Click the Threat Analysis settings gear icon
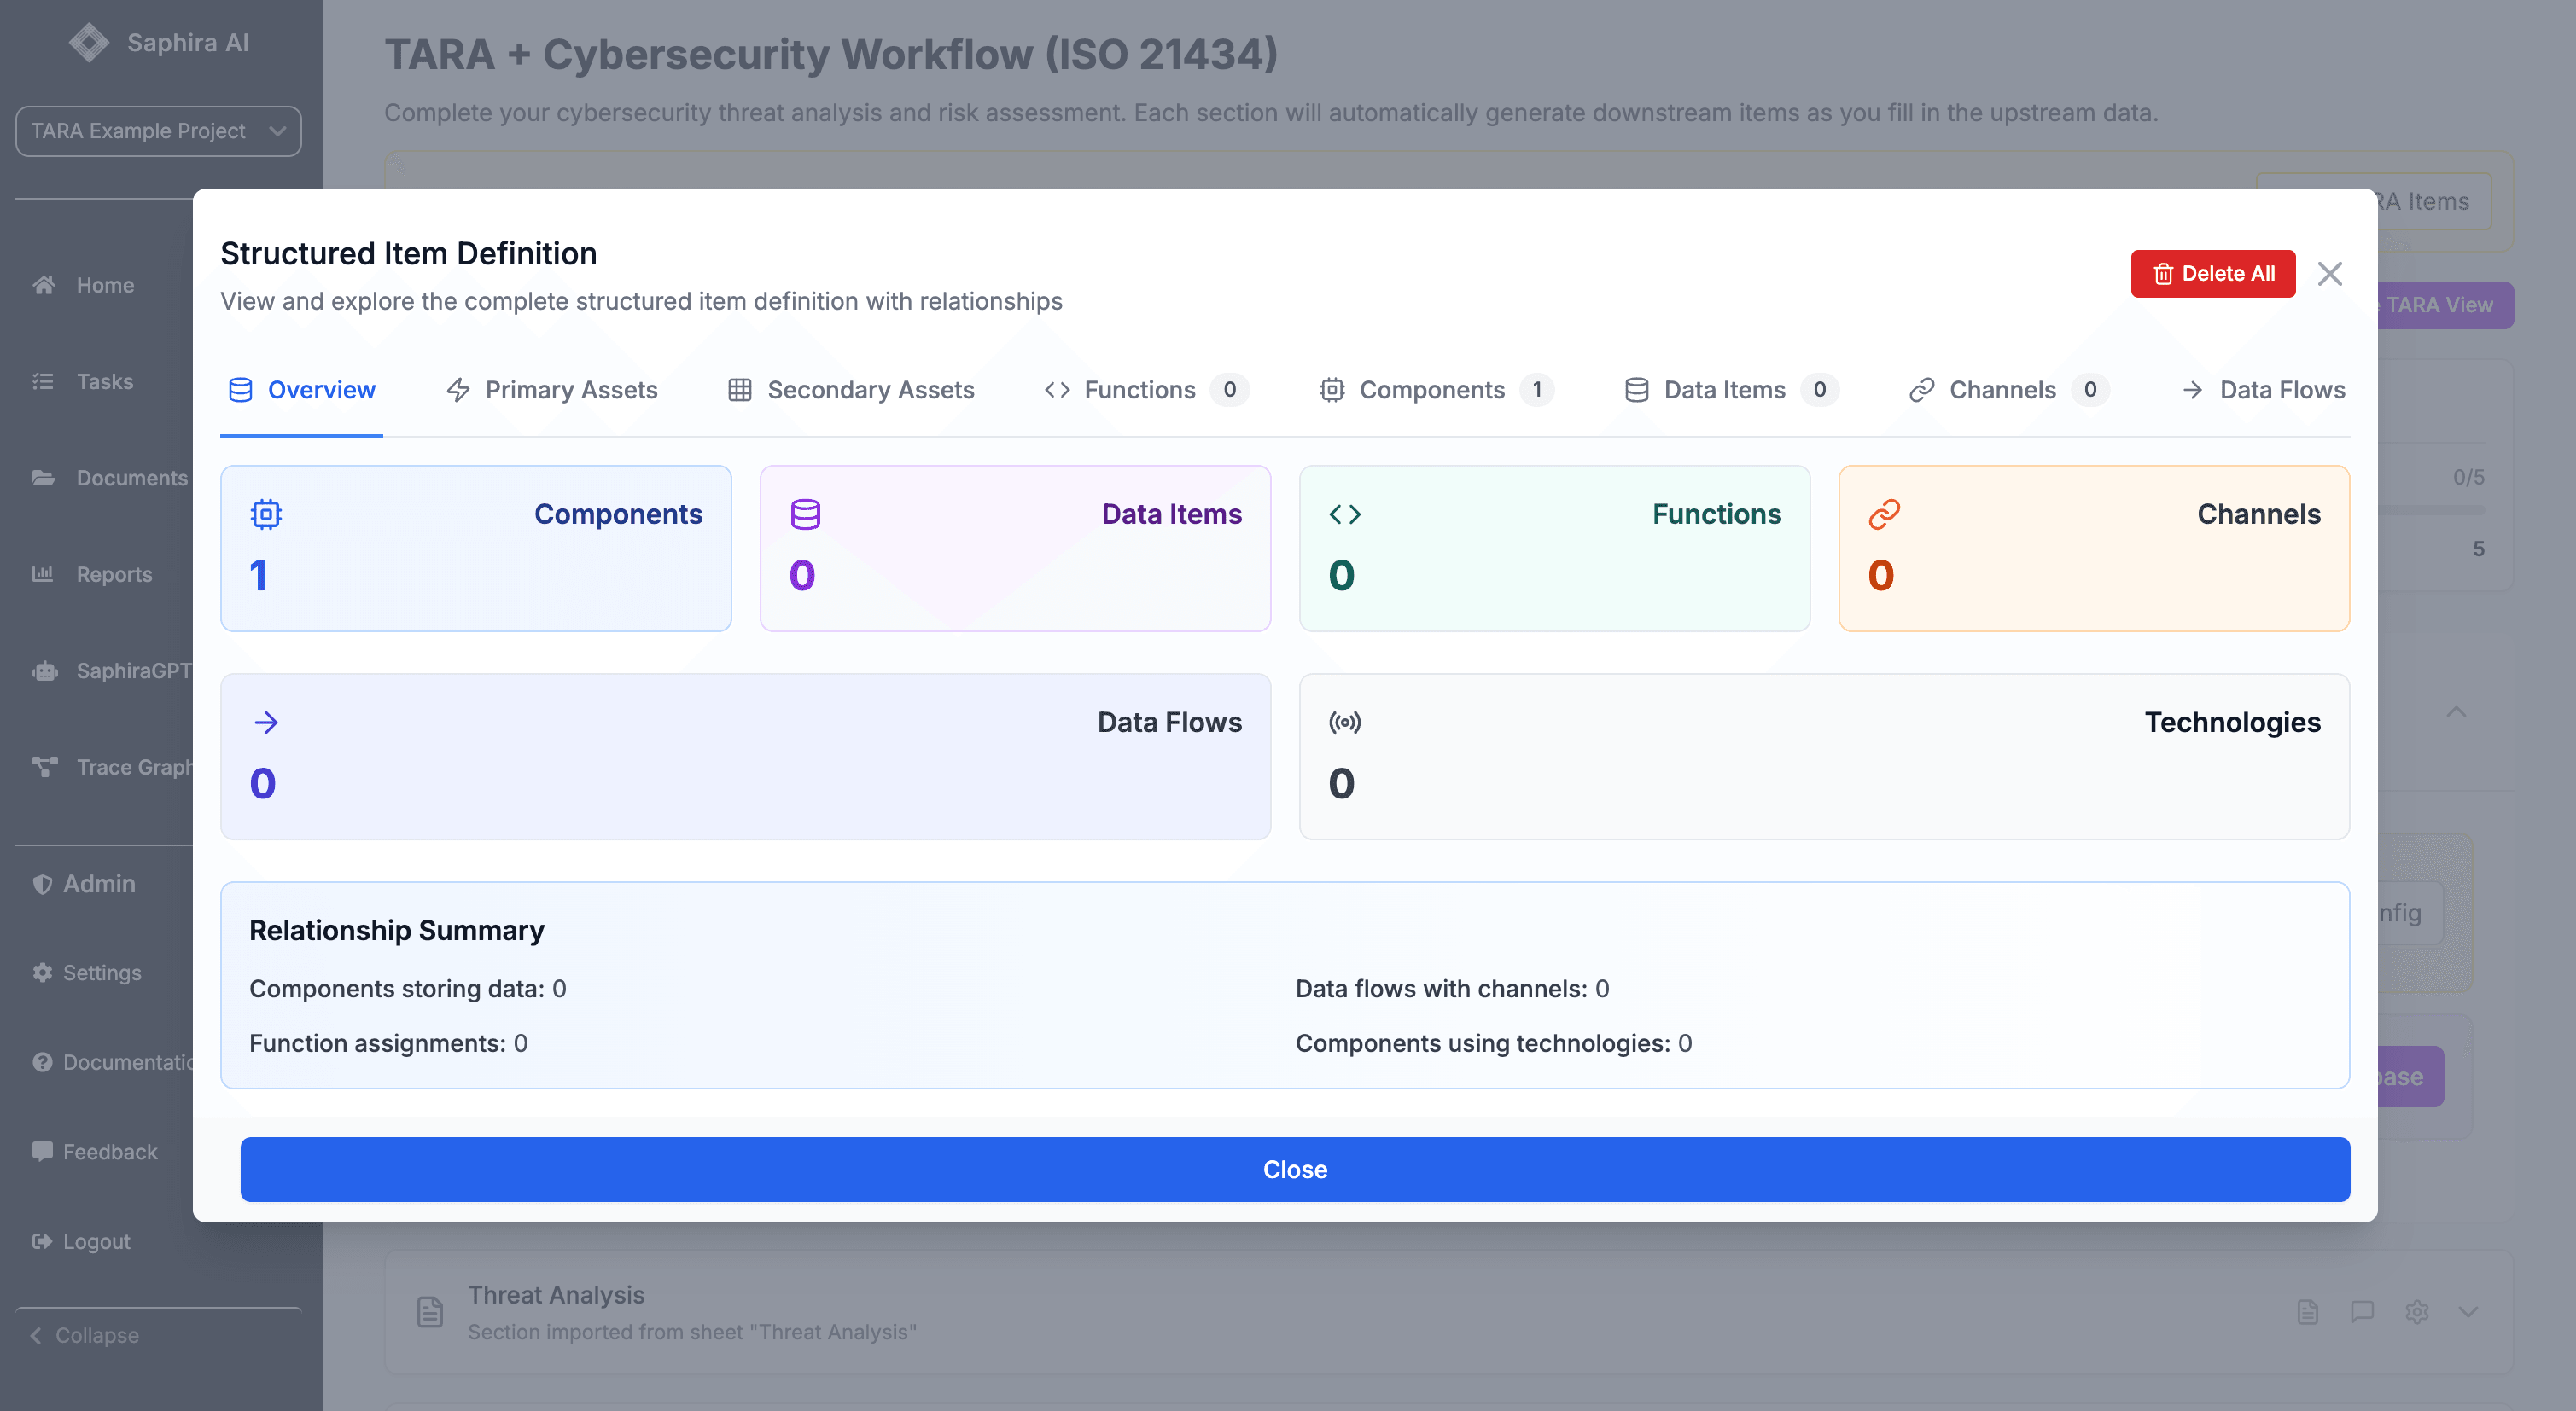 click(x=2416, y=1311)
